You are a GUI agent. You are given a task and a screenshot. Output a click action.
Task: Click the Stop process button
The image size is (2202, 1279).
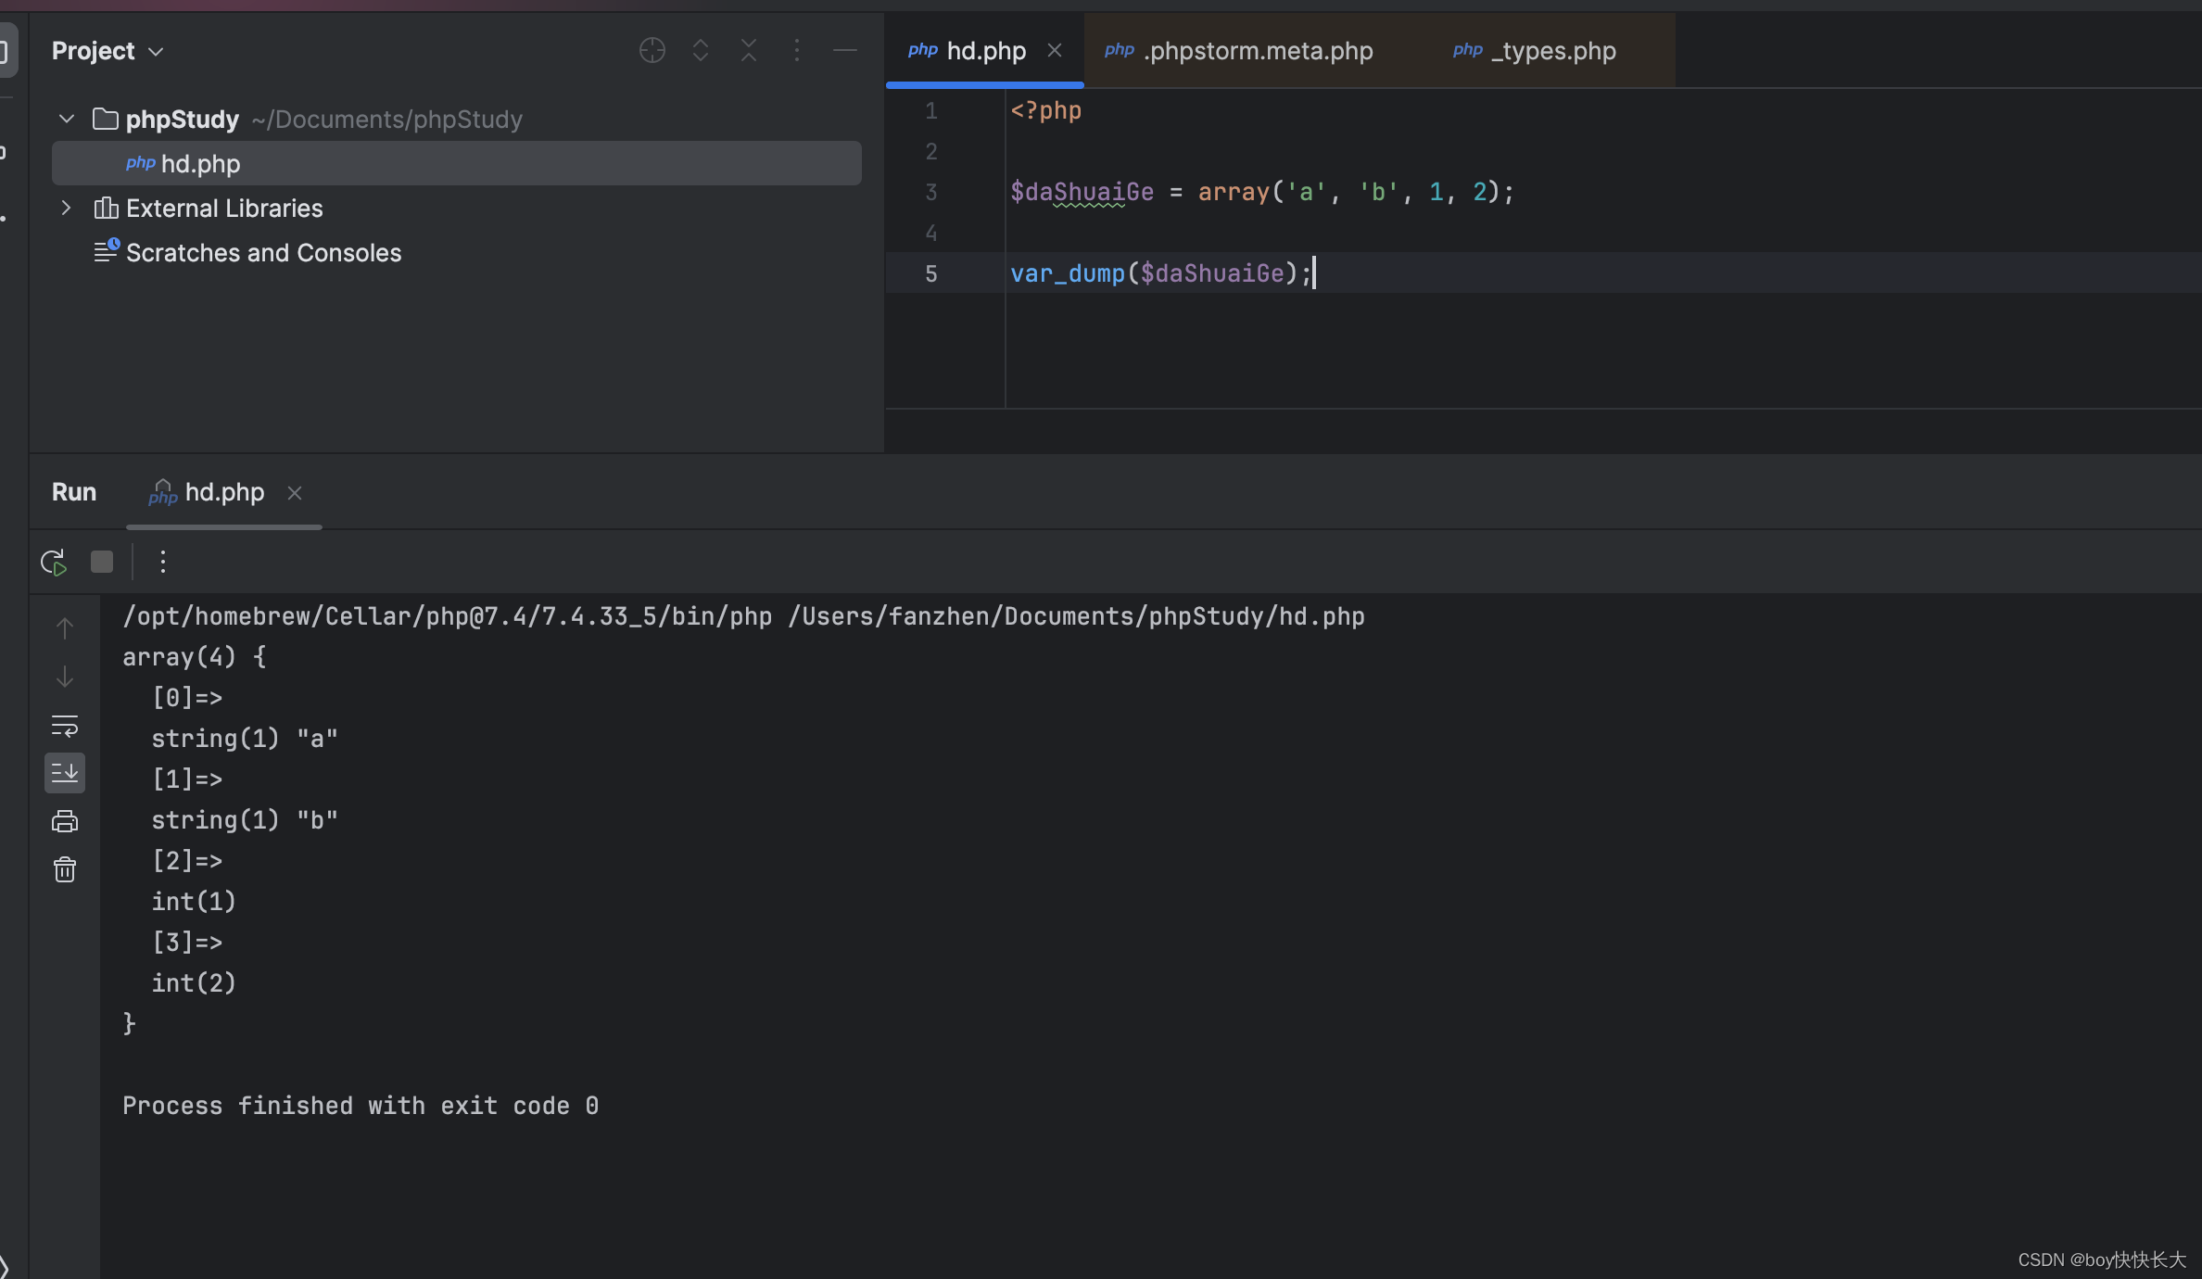tap(102, 562)
